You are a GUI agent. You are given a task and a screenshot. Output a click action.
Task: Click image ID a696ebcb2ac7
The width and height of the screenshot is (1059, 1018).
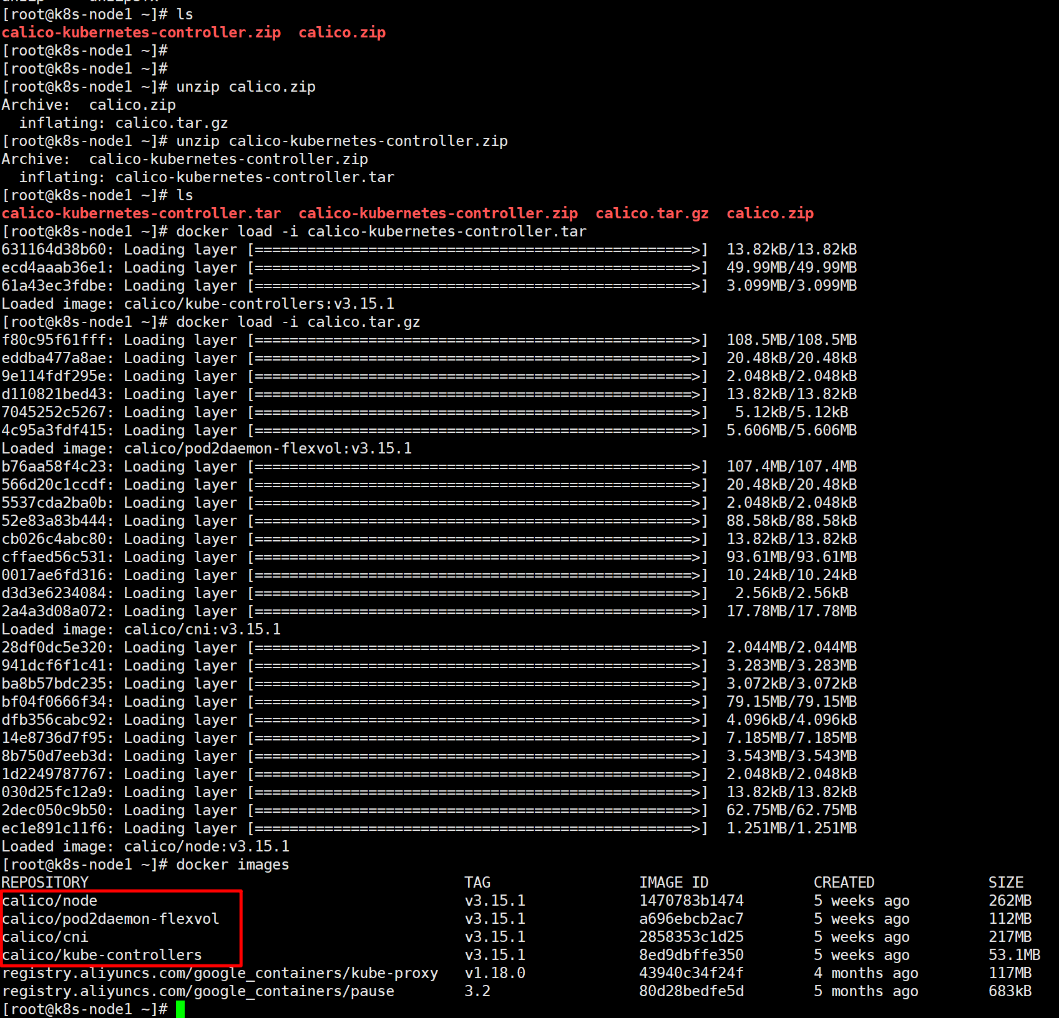click(691, 919)
